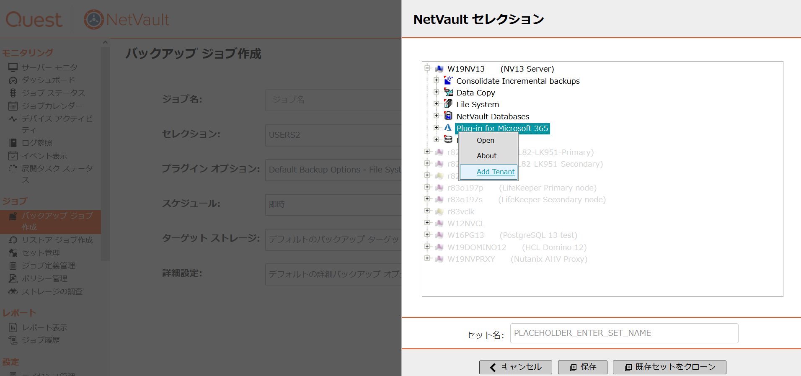Click the W16PG13 client machine icon
801x376 pixels.
click(439, 235)
